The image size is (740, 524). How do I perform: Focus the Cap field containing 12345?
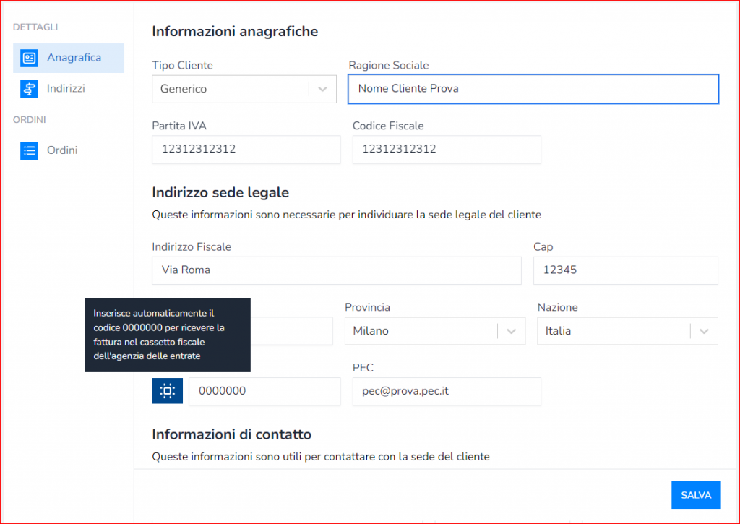pyautogui.click(x=625, y=270)
